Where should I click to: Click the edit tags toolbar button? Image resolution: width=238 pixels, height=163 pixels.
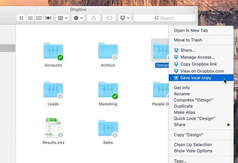click(x=109, y=18)
